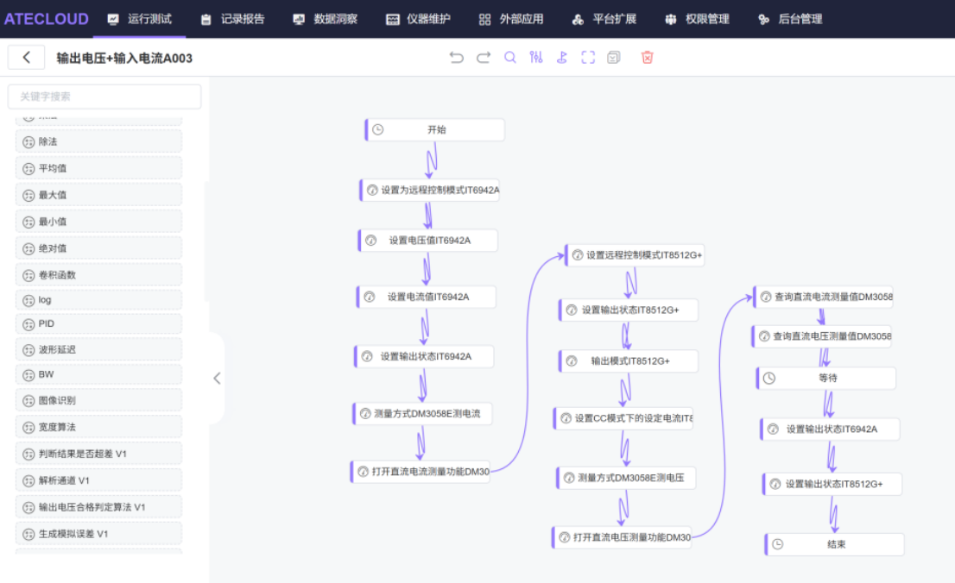Screen dimensions: 955x583
Task: Open the 记录报告 menu
Action: [232, 19]
